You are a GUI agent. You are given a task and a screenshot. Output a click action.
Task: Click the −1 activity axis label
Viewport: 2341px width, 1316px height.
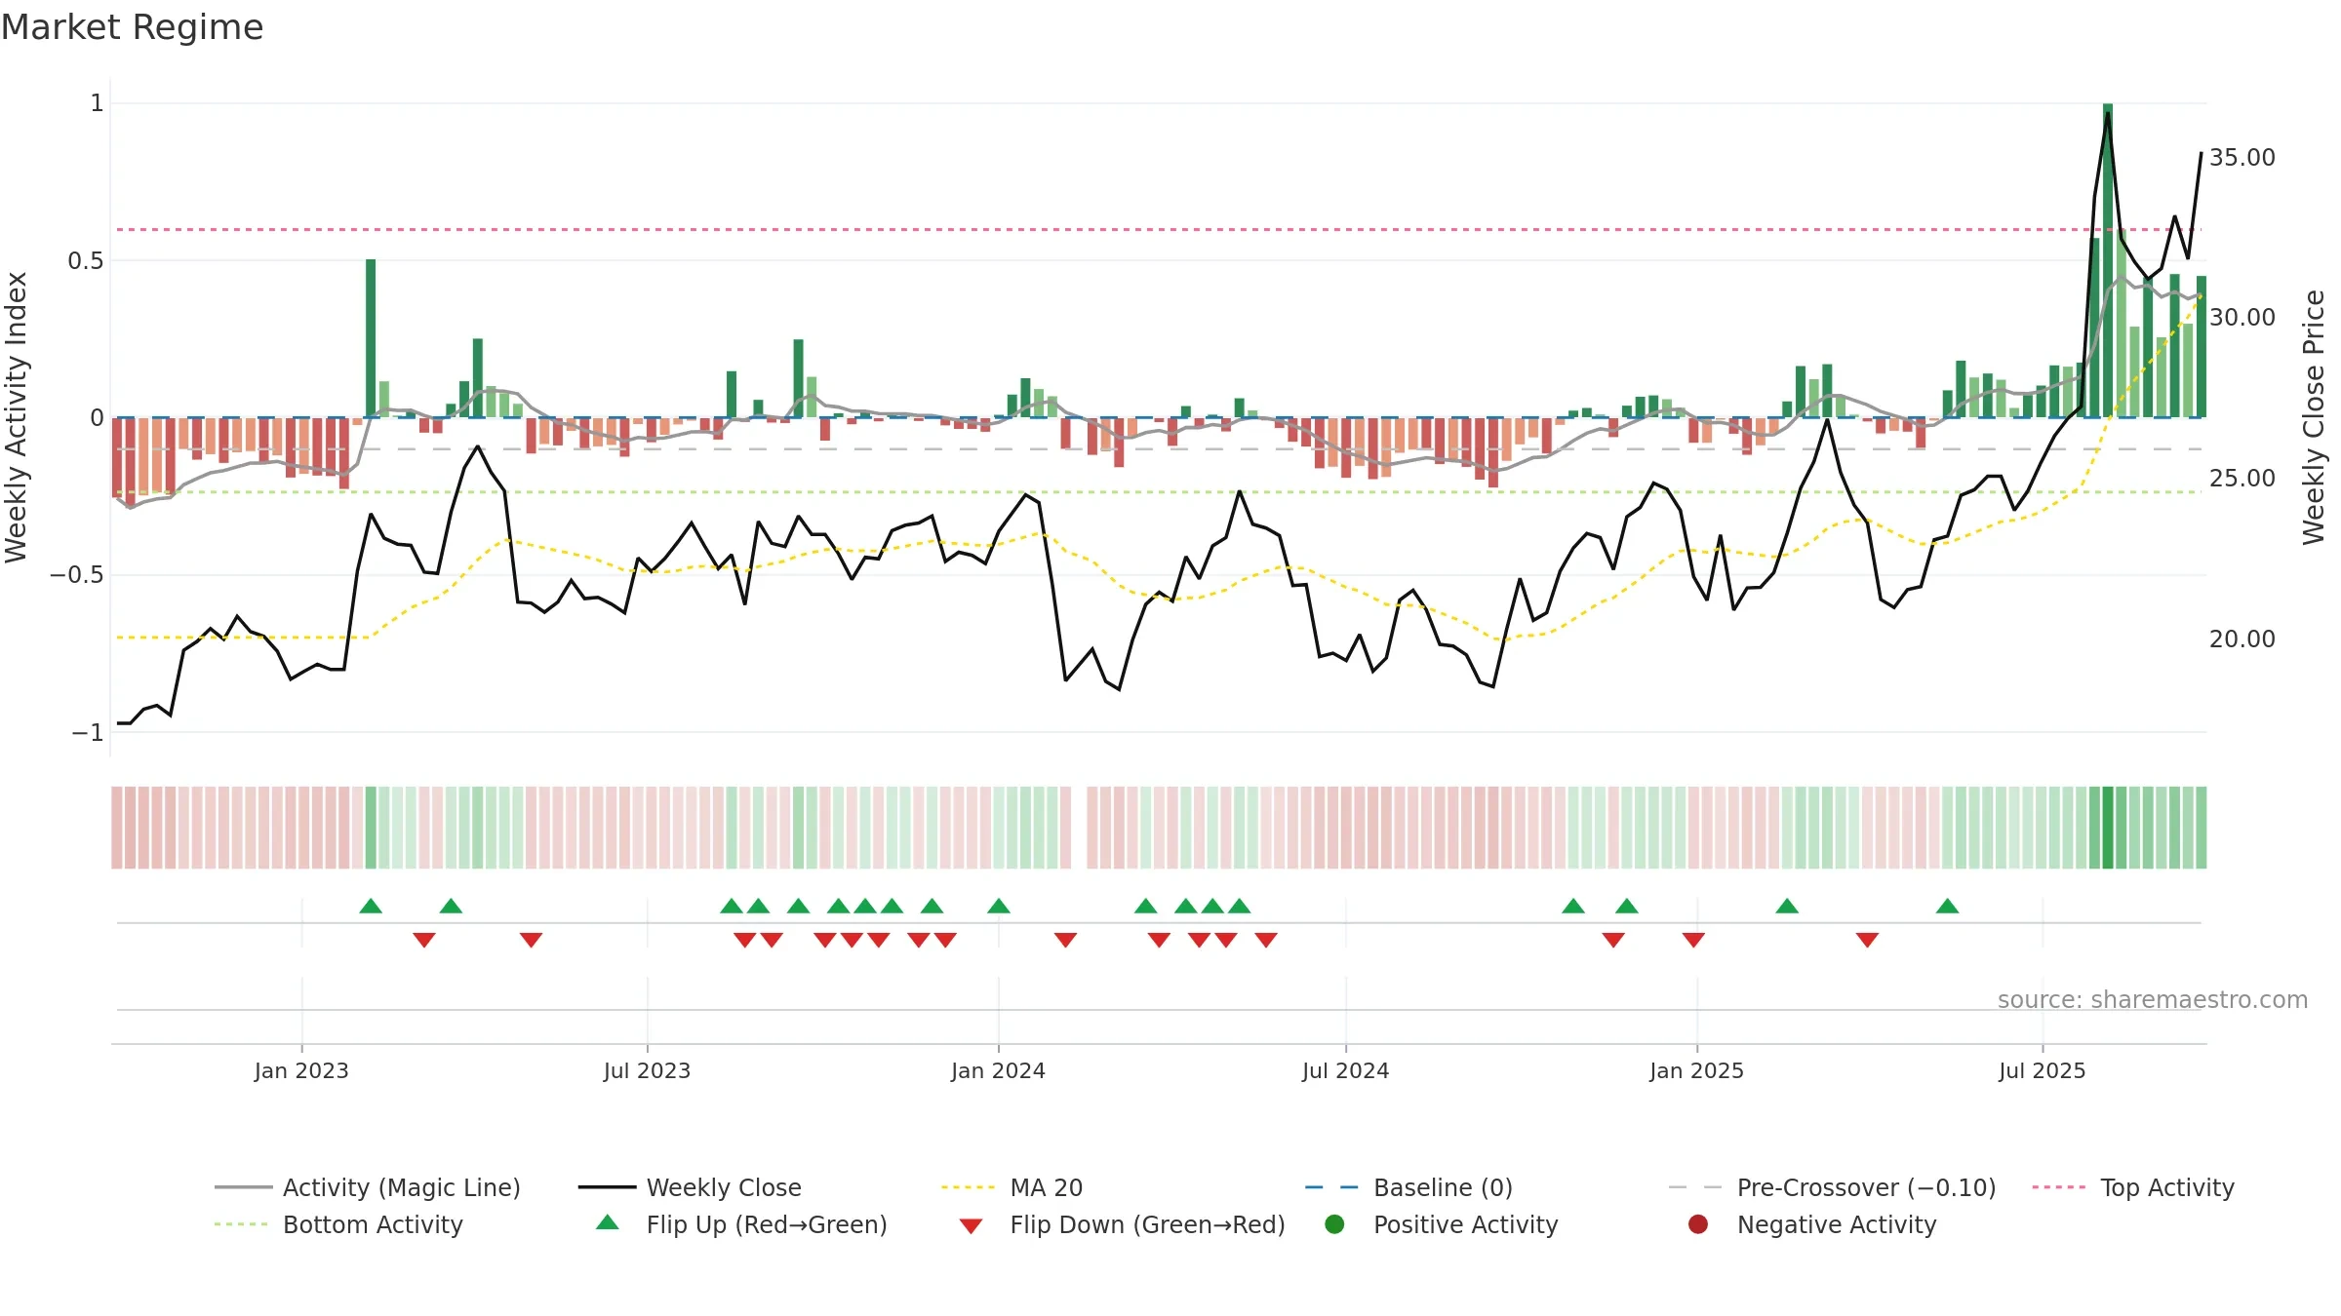point(88,732)
